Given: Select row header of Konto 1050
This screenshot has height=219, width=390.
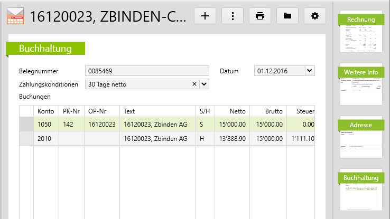Looking at the screenshot, I should point(26,125).
